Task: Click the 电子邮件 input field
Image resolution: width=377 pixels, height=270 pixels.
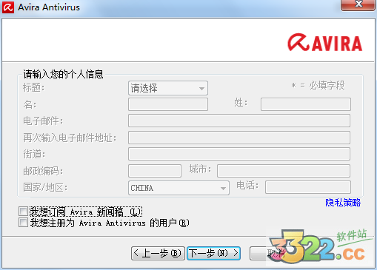Action: pos(239,121)
